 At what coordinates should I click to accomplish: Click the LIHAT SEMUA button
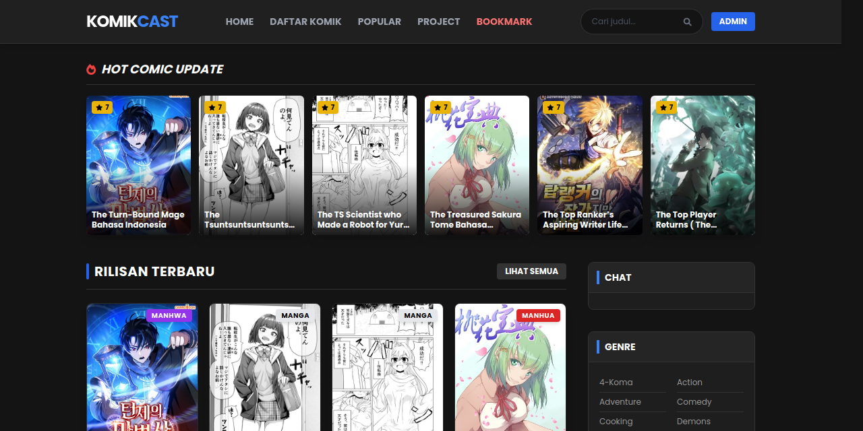[531, 271]
